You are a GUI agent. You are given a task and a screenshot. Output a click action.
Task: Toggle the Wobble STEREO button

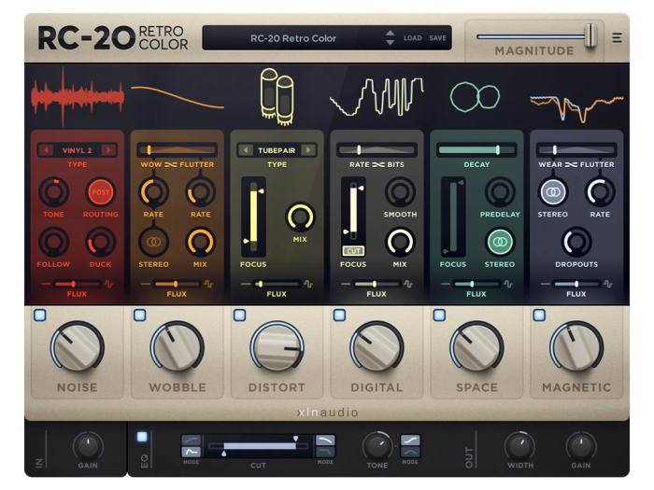(153, 242)
